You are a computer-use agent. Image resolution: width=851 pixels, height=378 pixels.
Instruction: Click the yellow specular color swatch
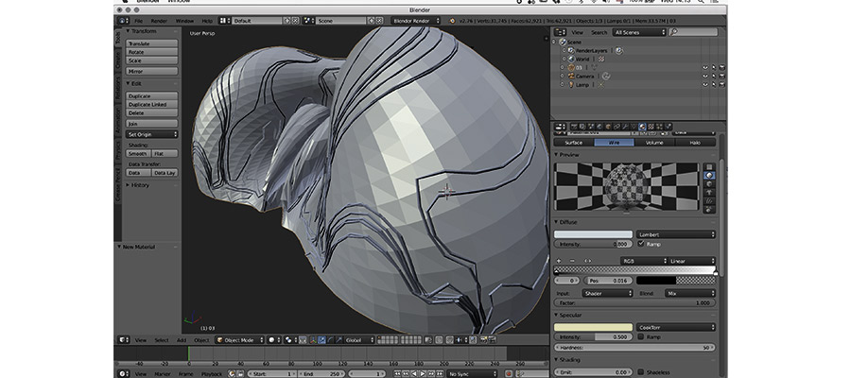pos(593,328)
